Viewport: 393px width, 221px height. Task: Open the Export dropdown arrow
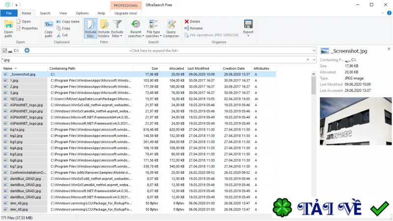[248, 36]
